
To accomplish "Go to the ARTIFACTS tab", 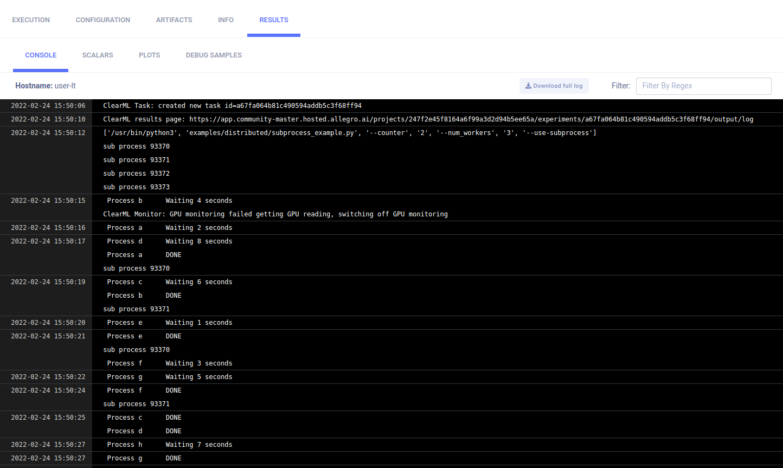I will [x=174, y=20].
